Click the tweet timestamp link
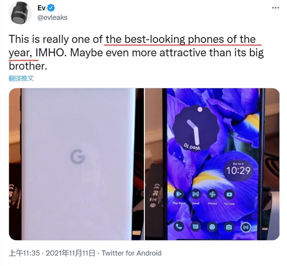287x266 pixels. (x=52, y=253)
